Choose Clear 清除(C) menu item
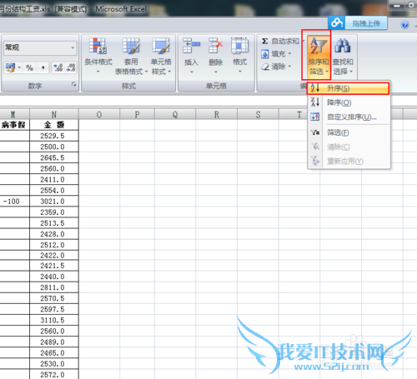This screenshot has width=417, height=379. [349, 147]
